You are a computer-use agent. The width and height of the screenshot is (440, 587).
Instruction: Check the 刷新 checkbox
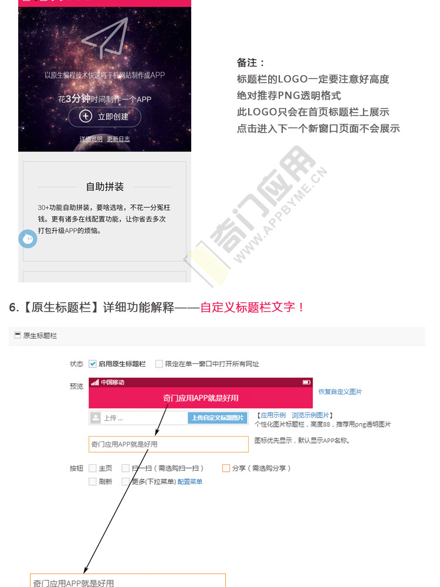point(93,481)
